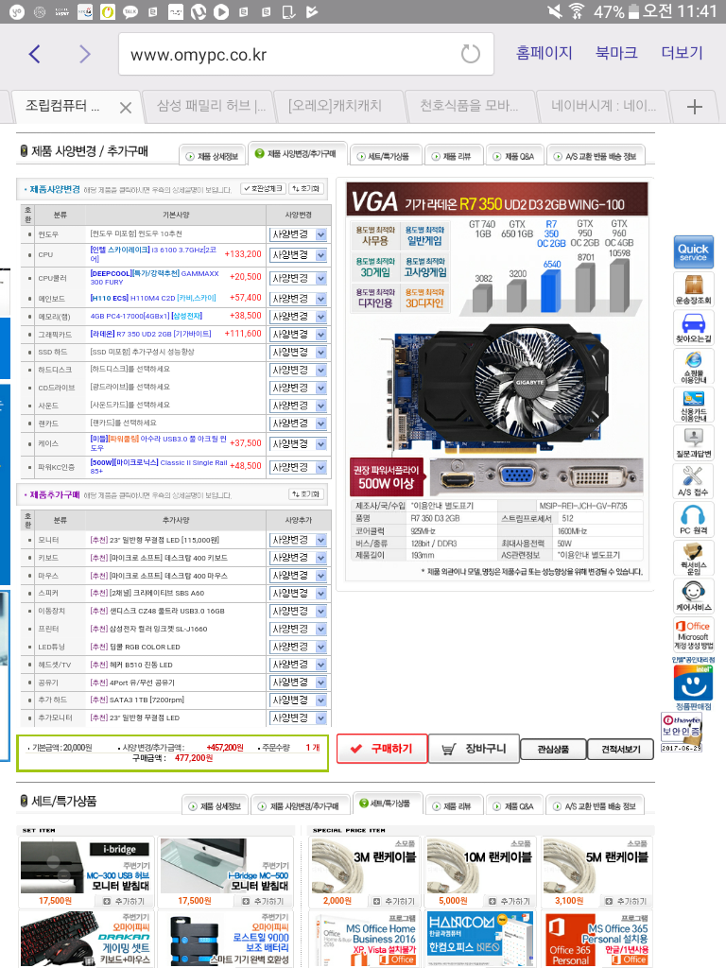Open the 그래픽카드 row 사양변경 dropdown

pyautogui.click(x=298, y=334)
